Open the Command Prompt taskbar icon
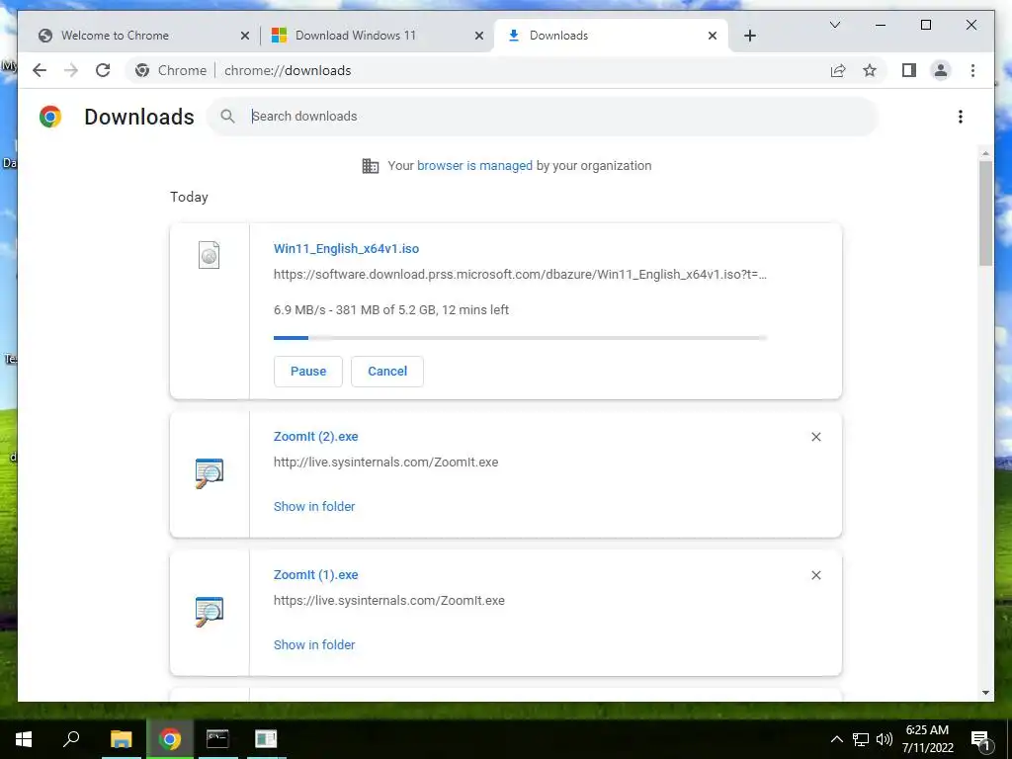 coord(217,739)
